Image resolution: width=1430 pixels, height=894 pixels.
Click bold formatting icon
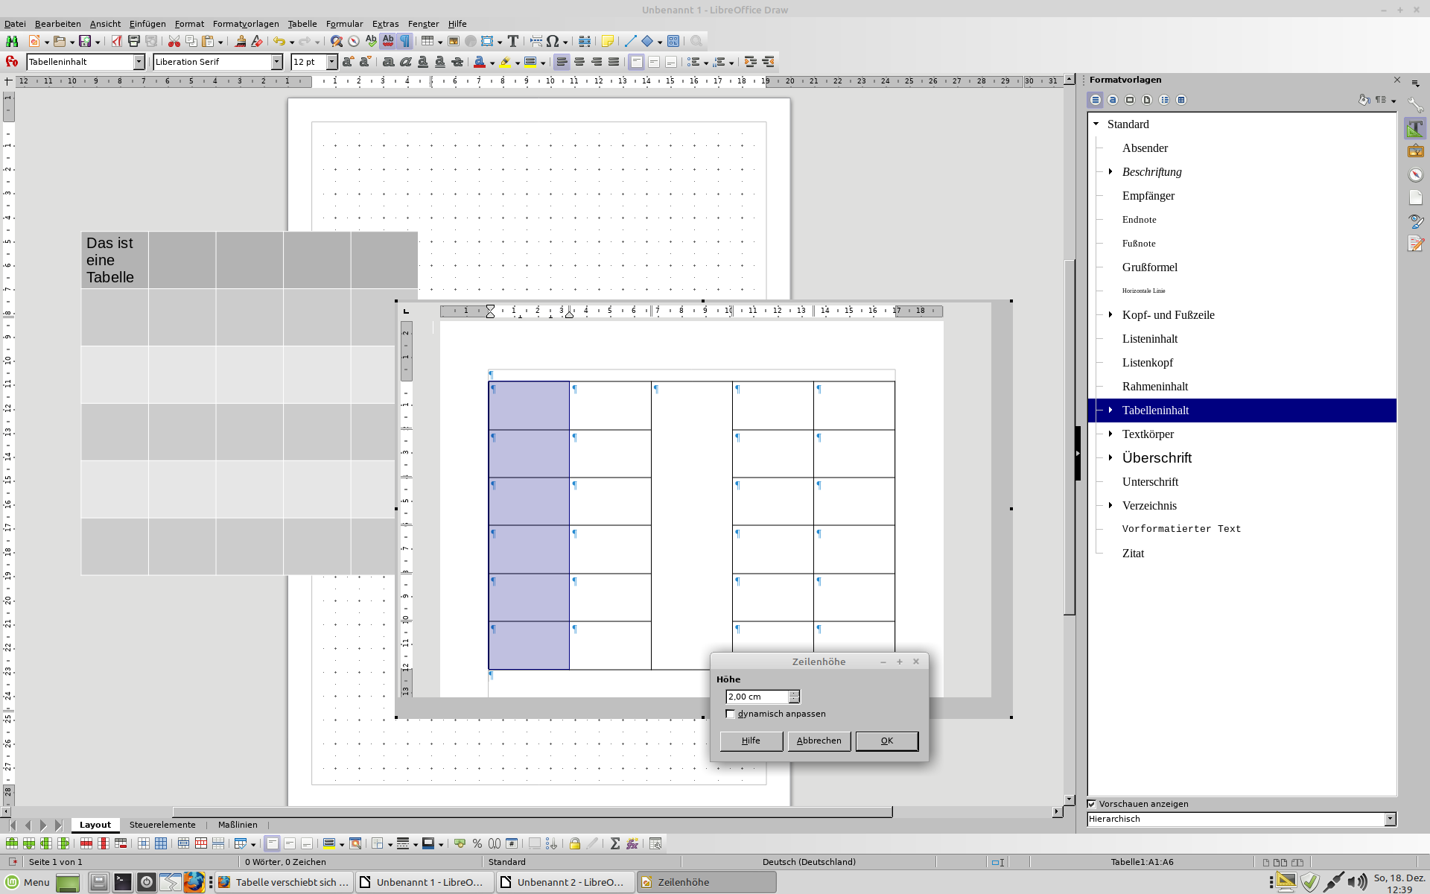[388, 62]
